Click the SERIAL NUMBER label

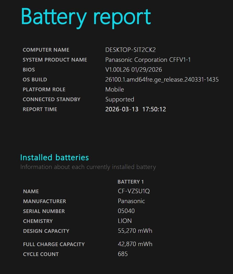click(x=44, y=211)
